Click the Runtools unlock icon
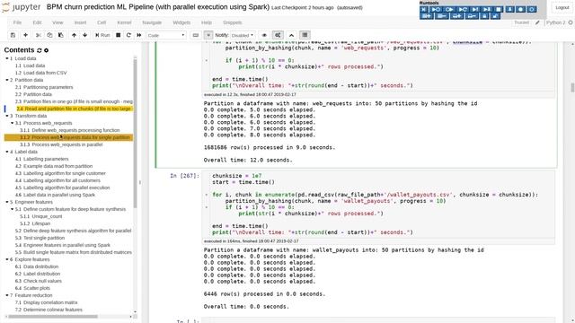The image size is (575, 323). coord(495,16)
